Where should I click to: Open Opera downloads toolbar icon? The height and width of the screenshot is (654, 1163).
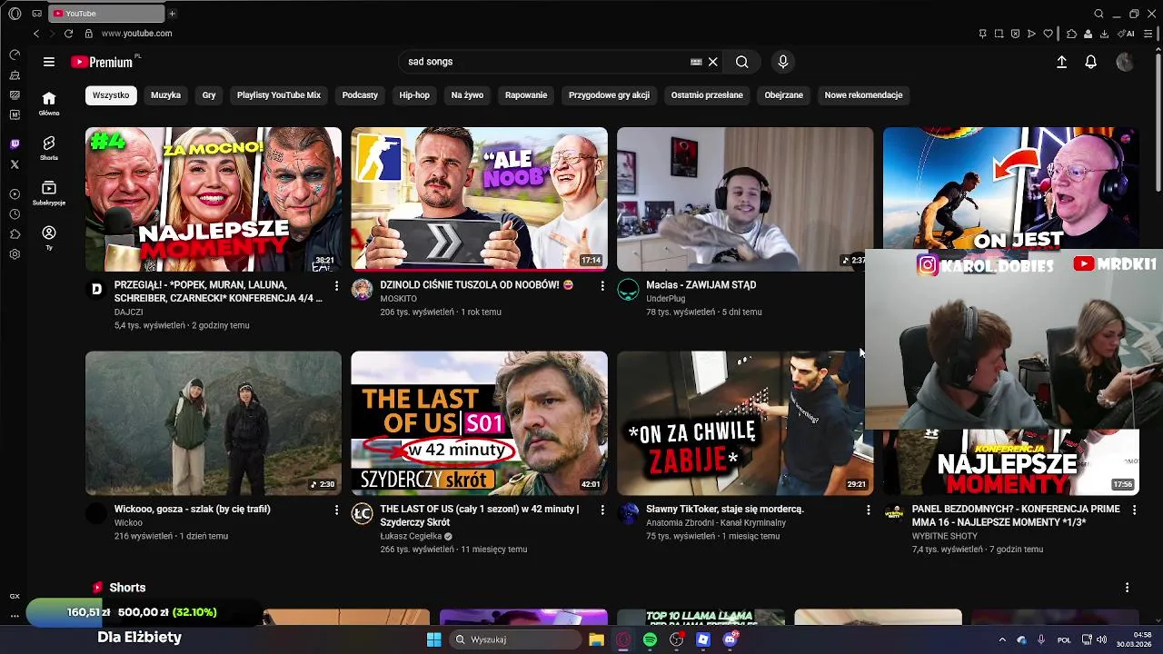pos(1104,34)
